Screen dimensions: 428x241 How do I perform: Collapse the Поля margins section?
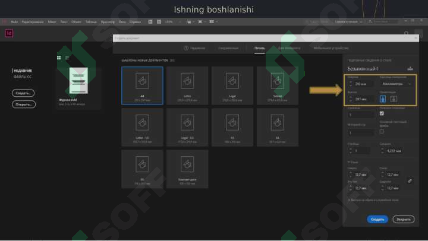353,162
